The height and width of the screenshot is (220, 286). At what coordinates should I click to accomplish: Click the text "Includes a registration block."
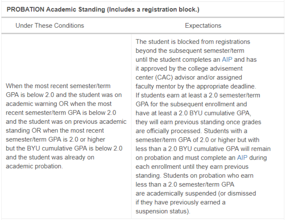point(153,9)
